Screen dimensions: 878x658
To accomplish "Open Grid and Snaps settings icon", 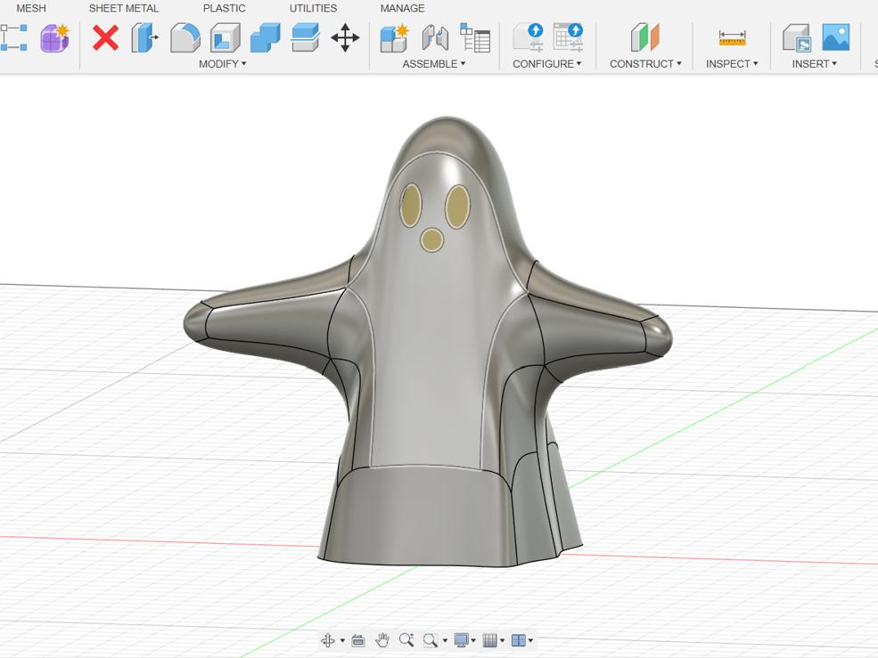I will (490, 640).
